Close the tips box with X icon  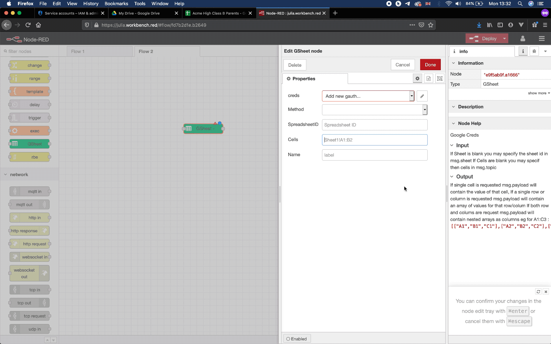pyautogui.click(x=546, y=291)
